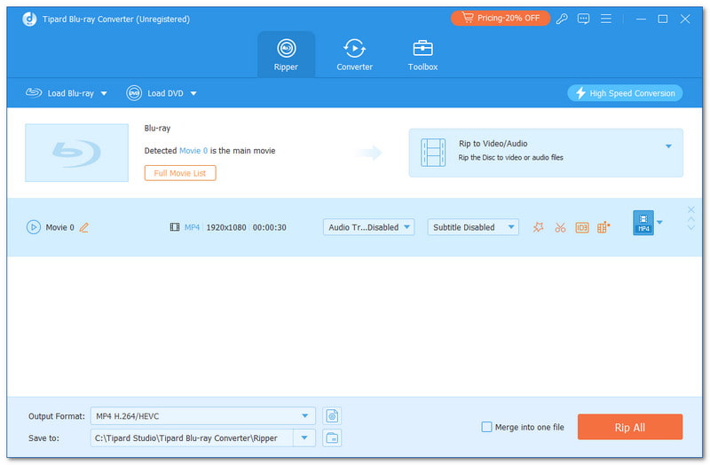
Task: Click the film strip format icon
Action: (x=175, y=227)
